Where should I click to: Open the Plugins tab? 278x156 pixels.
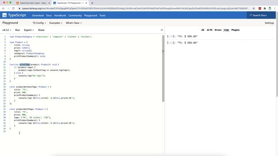tap(235, 30)
